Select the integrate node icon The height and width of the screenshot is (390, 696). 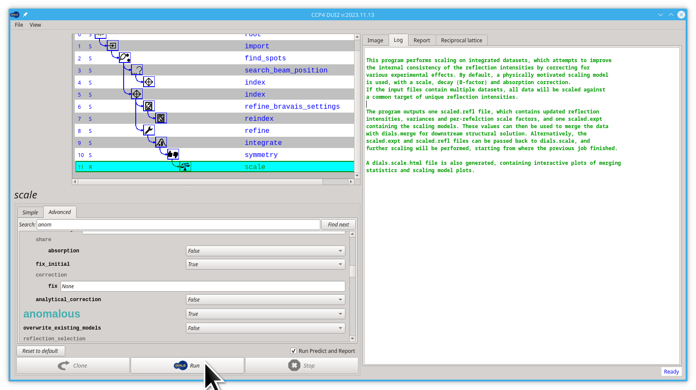coord(161,142)
